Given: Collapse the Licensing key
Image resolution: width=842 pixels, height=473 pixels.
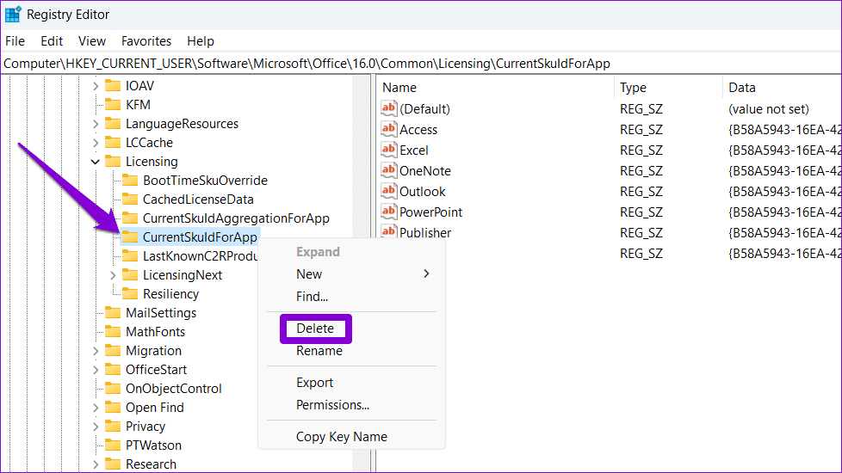Looking at the screenshot, I should pos(96,162).
